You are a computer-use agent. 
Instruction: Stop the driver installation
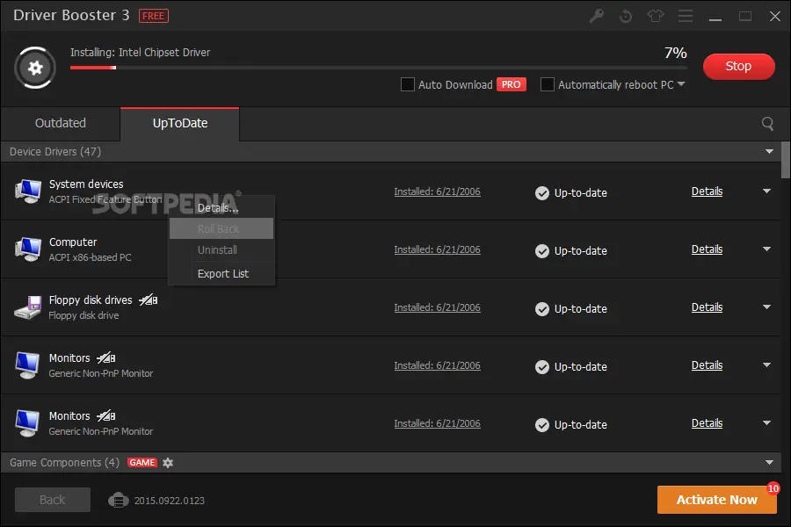pyautogui.click(x=738, y=67)
